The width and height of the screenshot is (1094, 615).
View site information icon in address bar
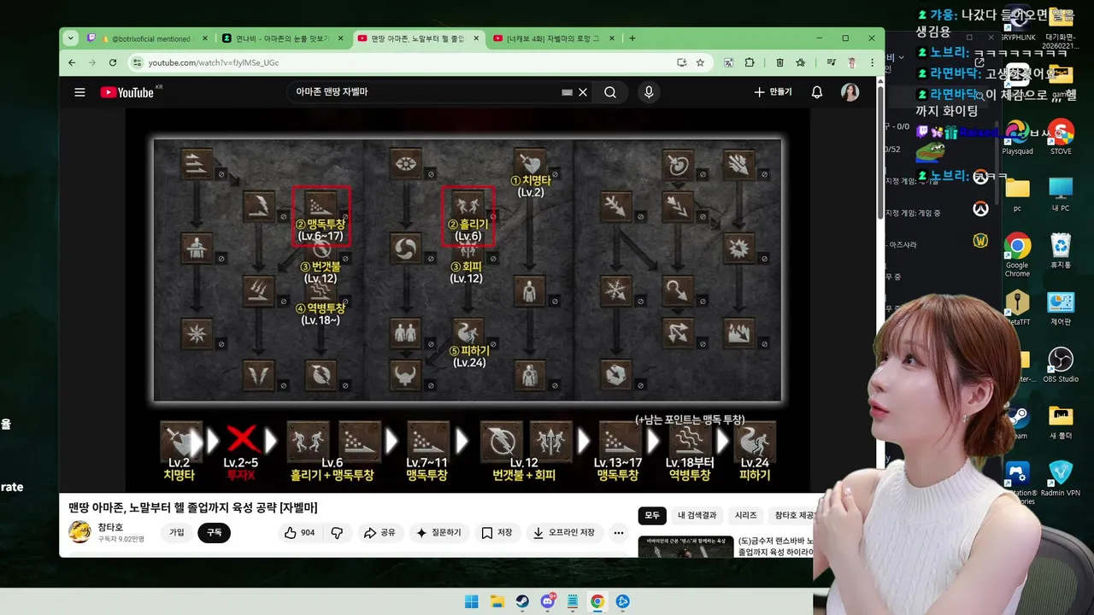(137, 62)
